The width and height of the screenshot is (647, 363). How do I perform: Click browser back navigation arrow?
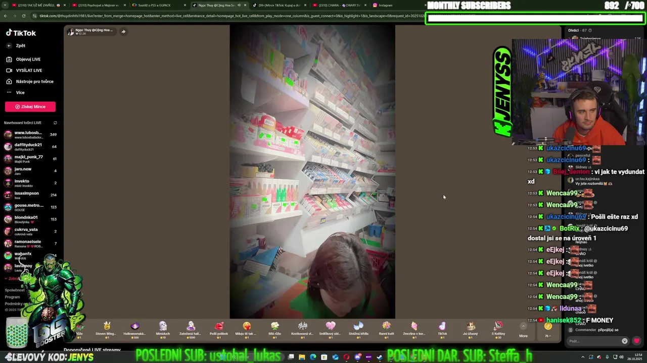pyautogui.click(x=6, y=16)
